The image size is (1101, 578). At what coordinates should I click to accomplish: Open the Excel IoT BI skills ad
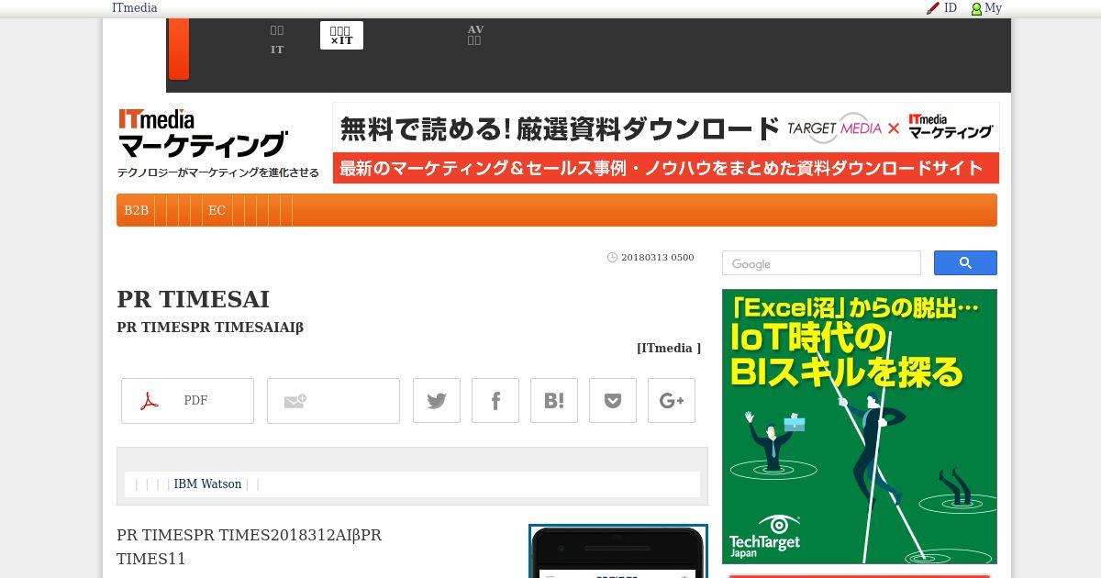860,427
